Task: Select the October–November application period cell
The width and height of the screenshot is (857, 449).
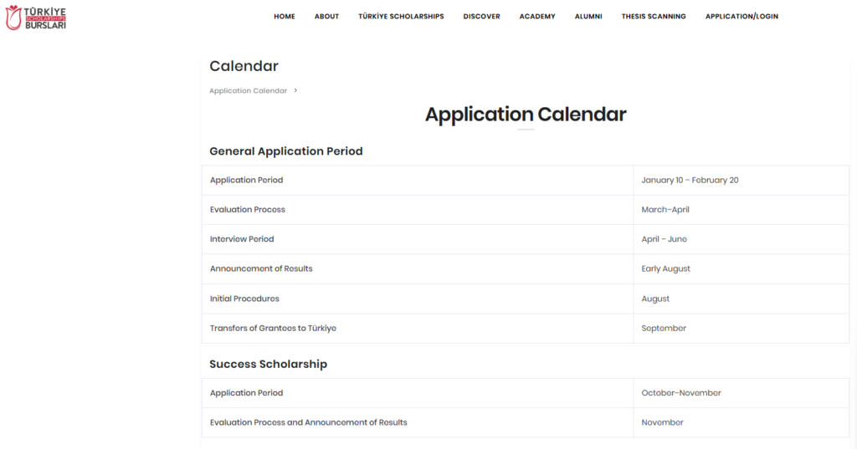Action: point(681,393)
